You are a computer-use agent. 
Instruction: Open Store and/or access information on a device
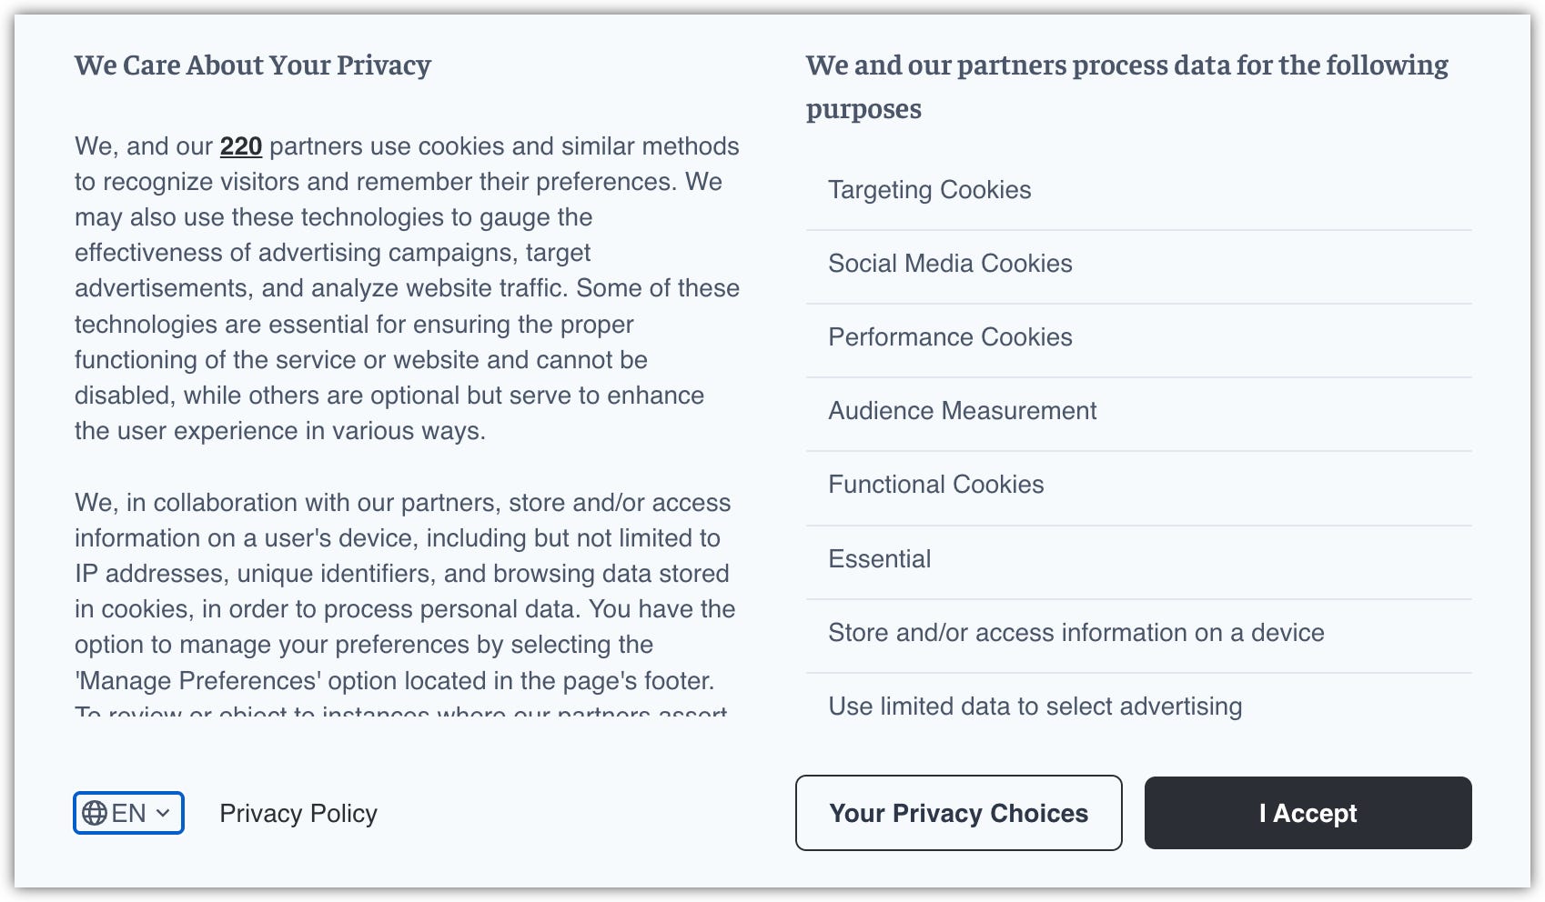pyautogui.click(x=1075, y=633)
